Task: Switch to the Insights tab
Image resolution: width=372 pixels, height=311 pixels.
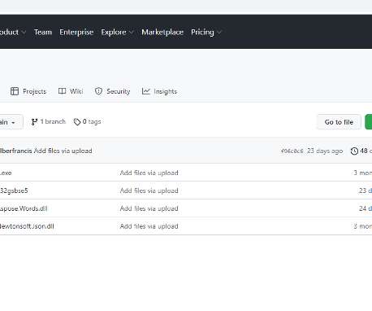Action: tap(159, 91)
